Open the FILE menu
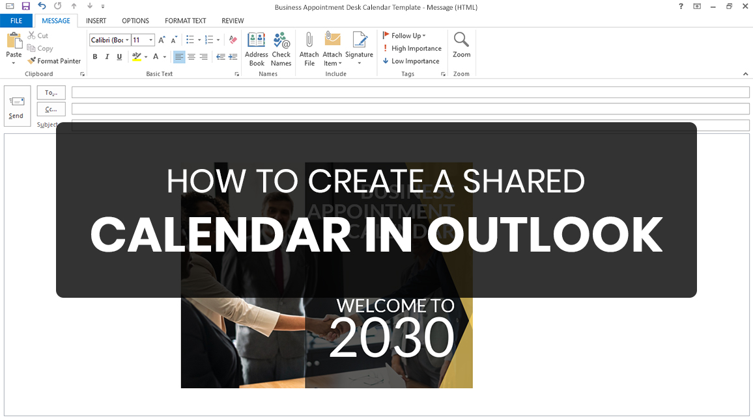Image resolution: width=753 pixels, height=420 pixels. tap(16, 20)
